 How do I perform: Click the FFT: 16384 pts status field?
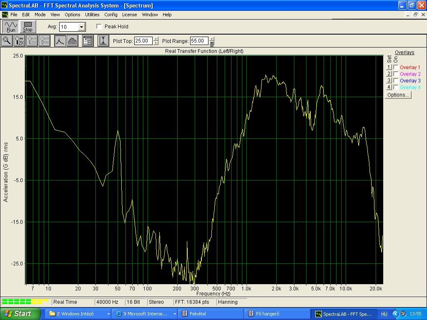pos(194,302)
